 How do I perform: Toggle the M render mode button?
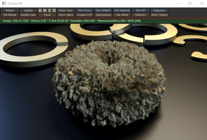click(x=45, y=10)
